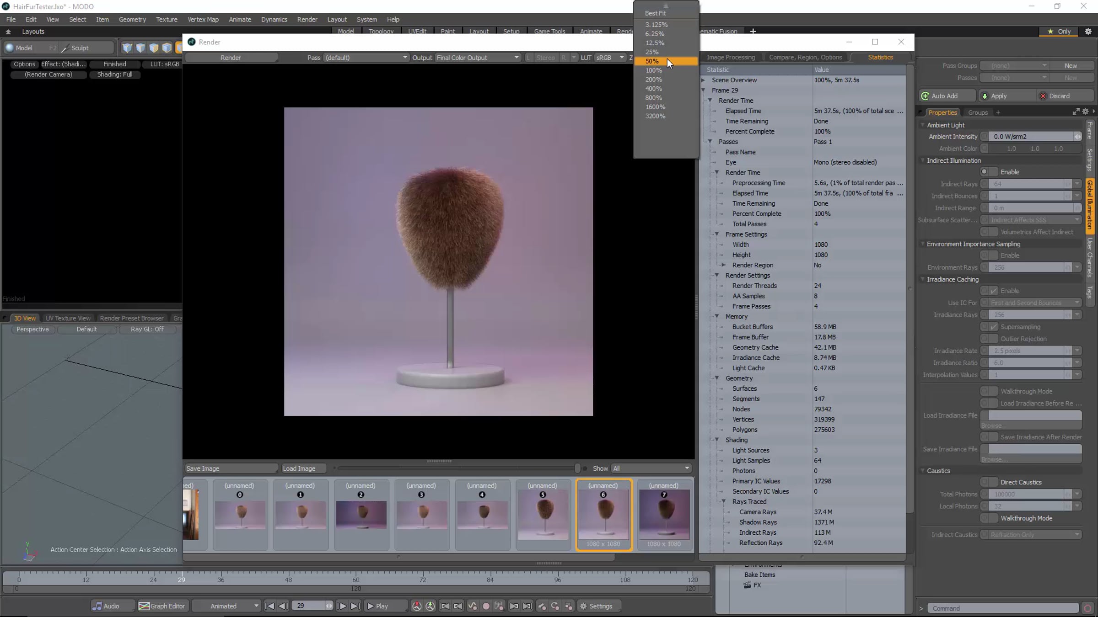Step forward one frame
Screen dimensions: 1098x617
coord(341,606)
